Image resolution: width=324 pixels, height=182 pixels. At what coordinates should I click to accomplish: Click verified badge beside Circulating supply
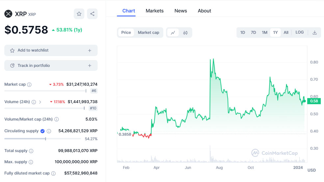coord(42,131)
